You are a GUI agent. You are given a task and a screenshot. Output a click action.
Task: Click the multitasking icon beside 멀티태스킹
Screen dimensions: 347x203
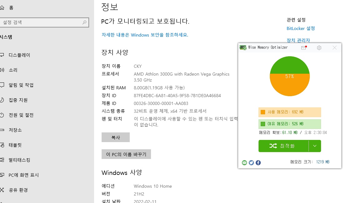2,160
